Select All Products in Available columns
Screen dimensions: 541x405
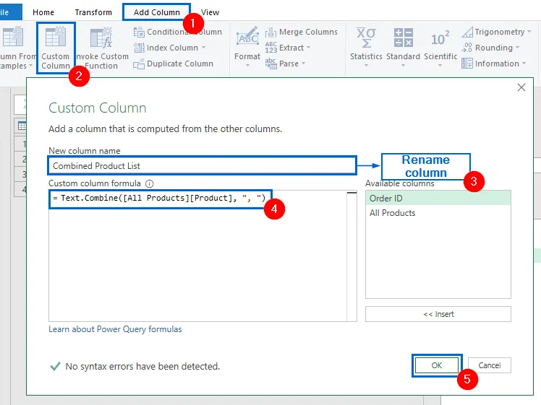point(438,213)
